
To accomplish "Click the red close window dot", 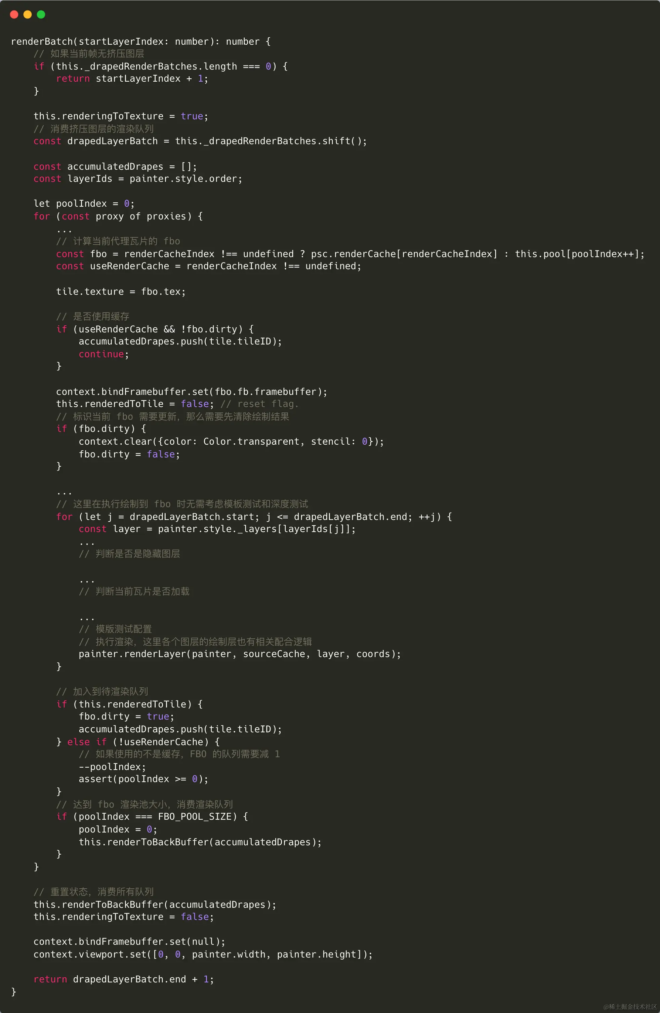I will pos(14,14).
